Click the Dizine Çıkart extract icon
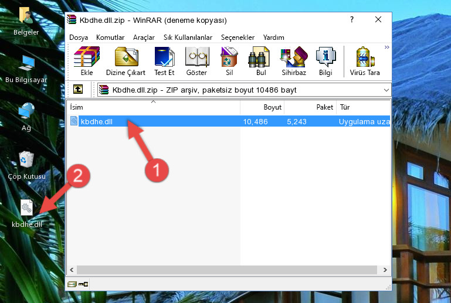The width and height of the screenshot is (451, 303). pos(126,61)
